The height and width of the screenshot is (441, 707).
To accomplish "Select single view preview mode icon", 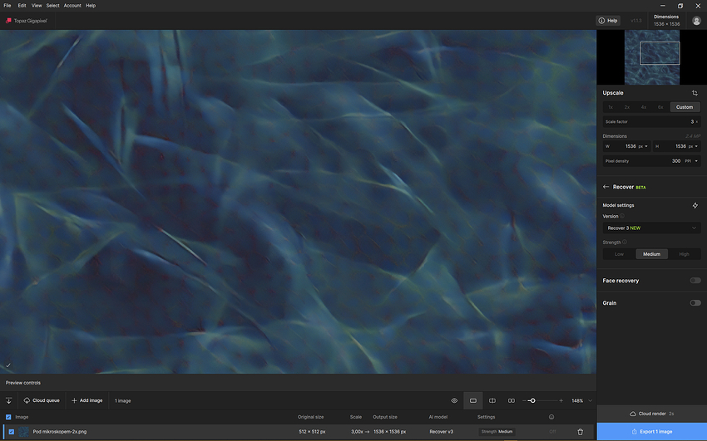I will 473,400.
